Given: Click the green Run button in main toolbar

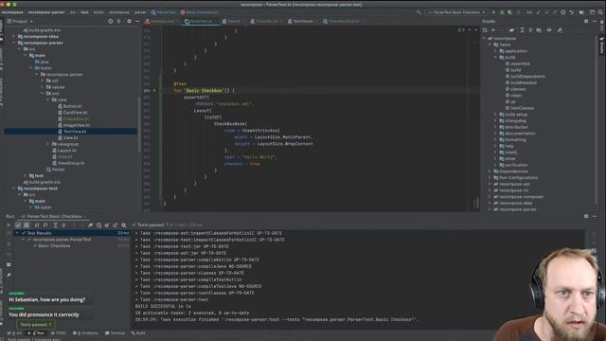Looking at the screenshot, I should pyautogui.click(x=493, y=12).
